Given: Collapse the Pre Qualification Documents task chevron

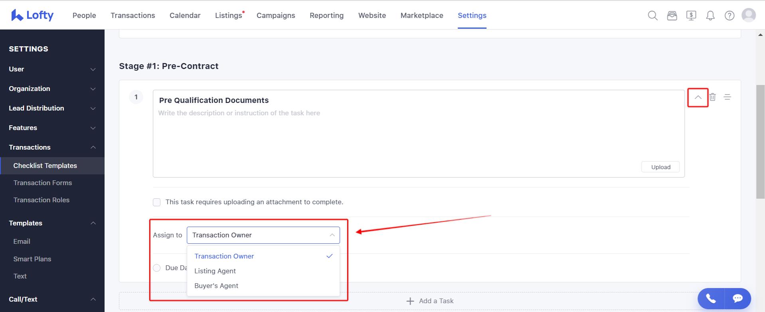Looking at the screenshot, I should pos(698,97).
